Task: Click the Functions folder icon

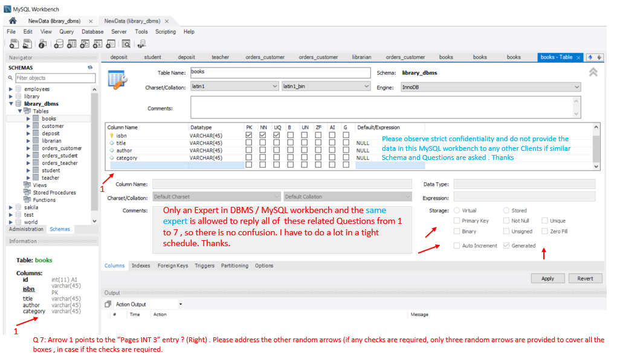Action: [x=27, y=200]
